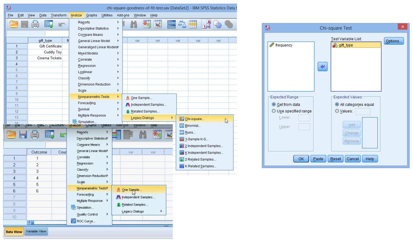Open the Graphs menu in the top menu bar
The width and height of the screenshot is (413, 244).
tap(92, 15)
